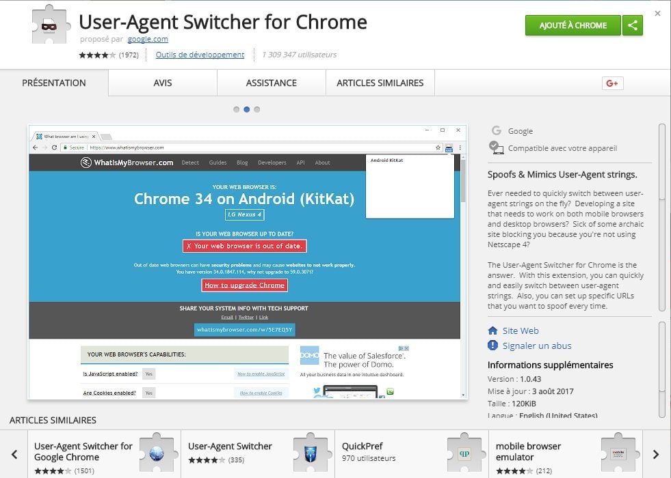Screen dimensions: 671x478
Task: Click the Google+ icon button
Action: tap(612, 83)
